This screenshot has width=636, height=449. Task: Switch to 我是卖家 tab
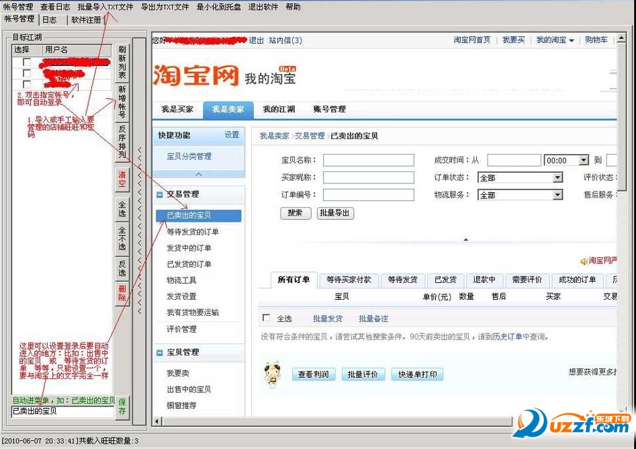click(228, 110)
